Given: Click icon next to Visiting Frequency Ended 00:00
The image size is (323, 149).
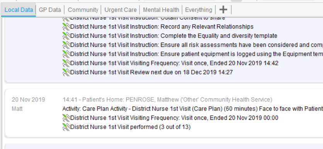Looking at the screenshot, I should point(66,118).
